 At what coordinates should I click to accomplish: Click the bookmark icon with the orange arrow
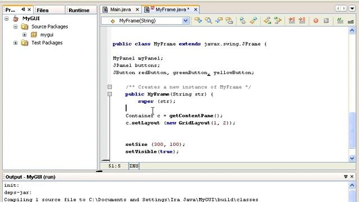(x=253, y=21)
